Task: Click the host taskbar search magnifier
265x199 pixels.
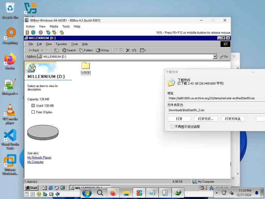Action: click(100, 193)
